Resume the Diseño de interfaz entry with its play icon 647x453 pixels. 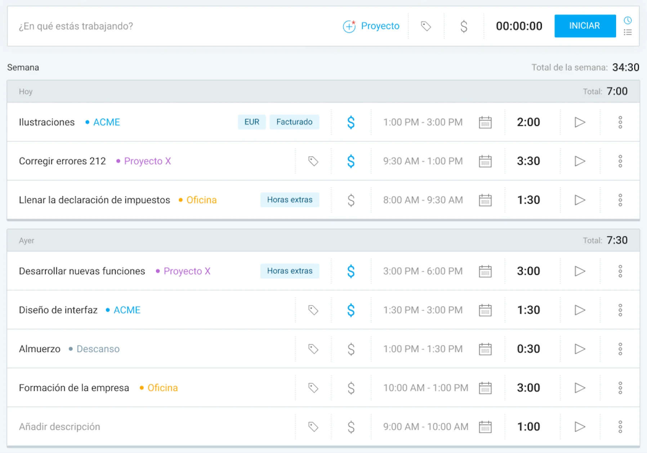pyautogui.click(x=580, y=310)
